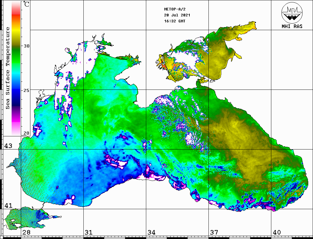This screenshot has height=239, width=313.
Task: Click the 'MHI RAS' text label
Action: (x=292, y=26)
